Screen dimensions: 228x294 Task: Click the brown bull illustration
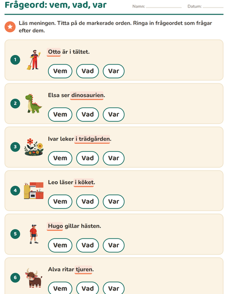[34, 278]
